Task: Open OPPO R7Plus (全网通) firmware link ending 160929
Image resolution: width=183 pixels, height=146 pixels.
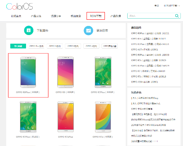Action: (150, 66)
